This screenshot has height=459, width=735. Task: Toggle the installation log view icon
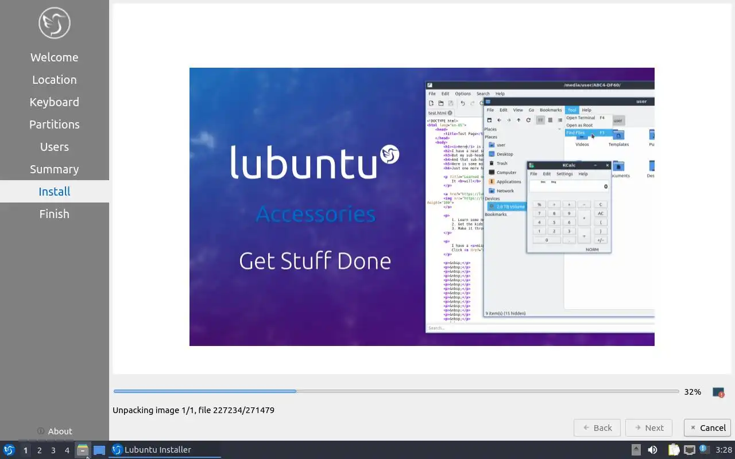pos(718,392)
